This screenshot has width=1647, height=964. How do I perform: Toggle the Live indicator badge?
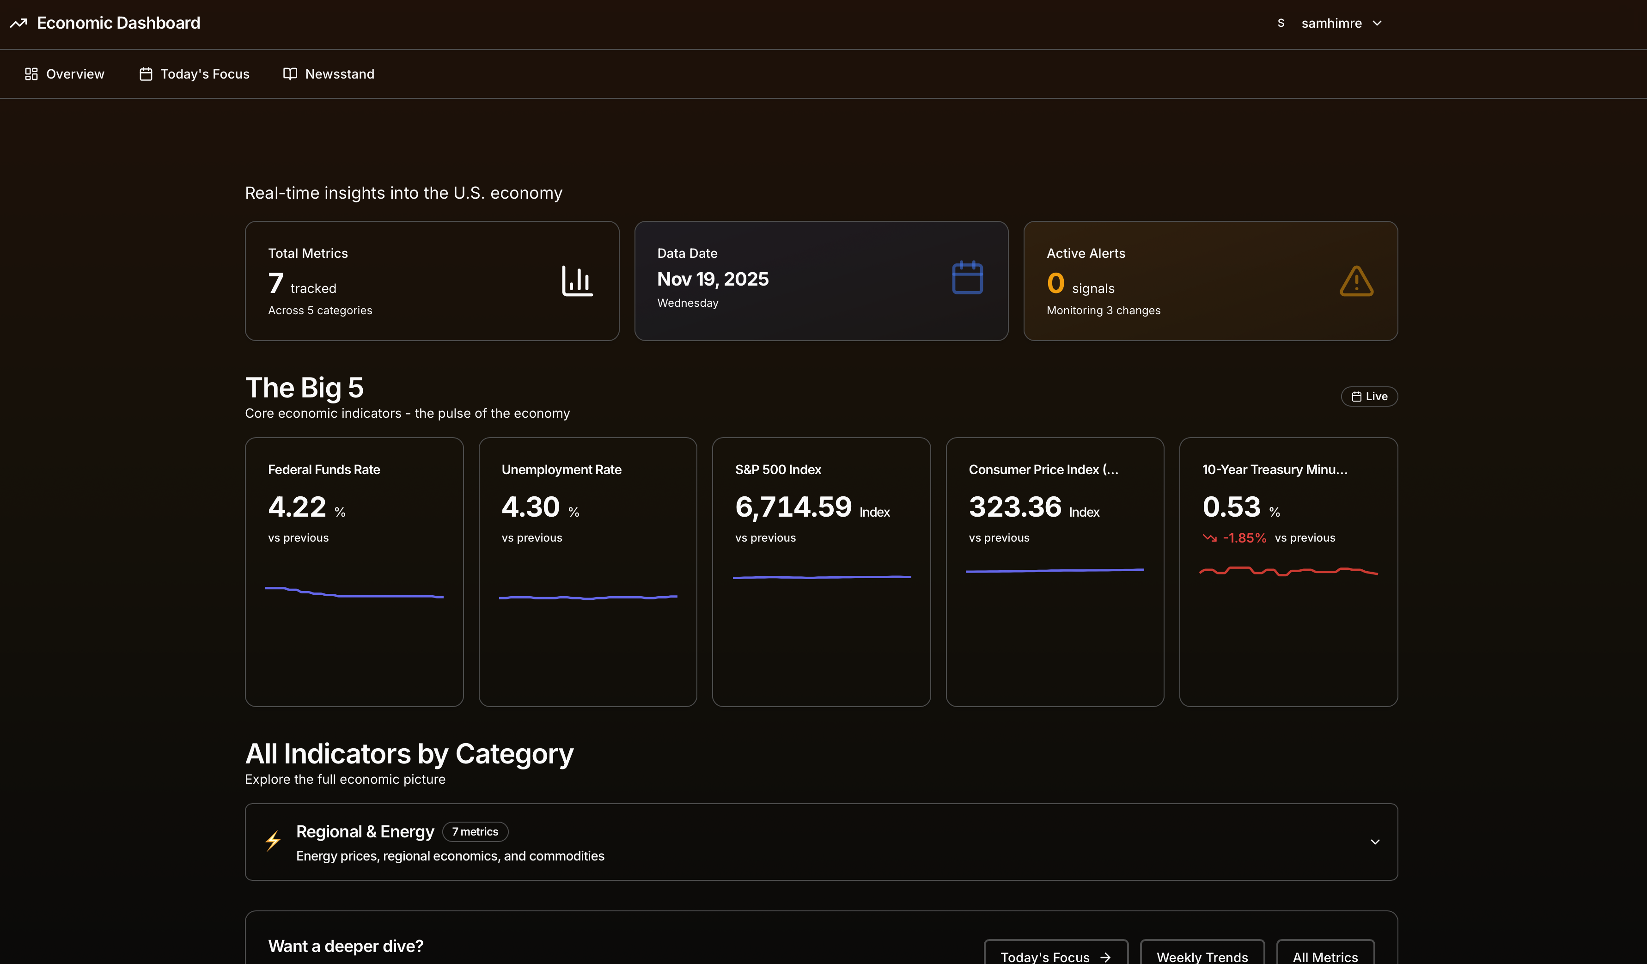(x=1369, y=396)
